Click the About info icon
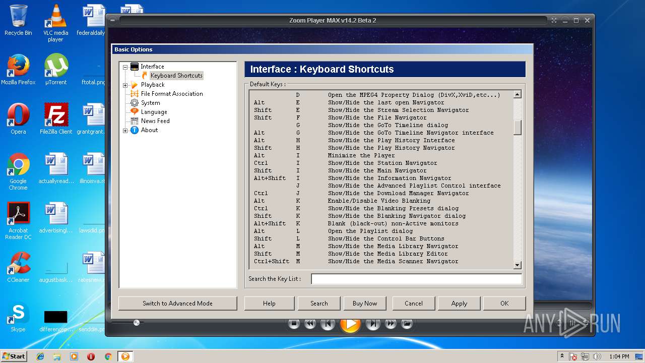 tap(134, 130)
